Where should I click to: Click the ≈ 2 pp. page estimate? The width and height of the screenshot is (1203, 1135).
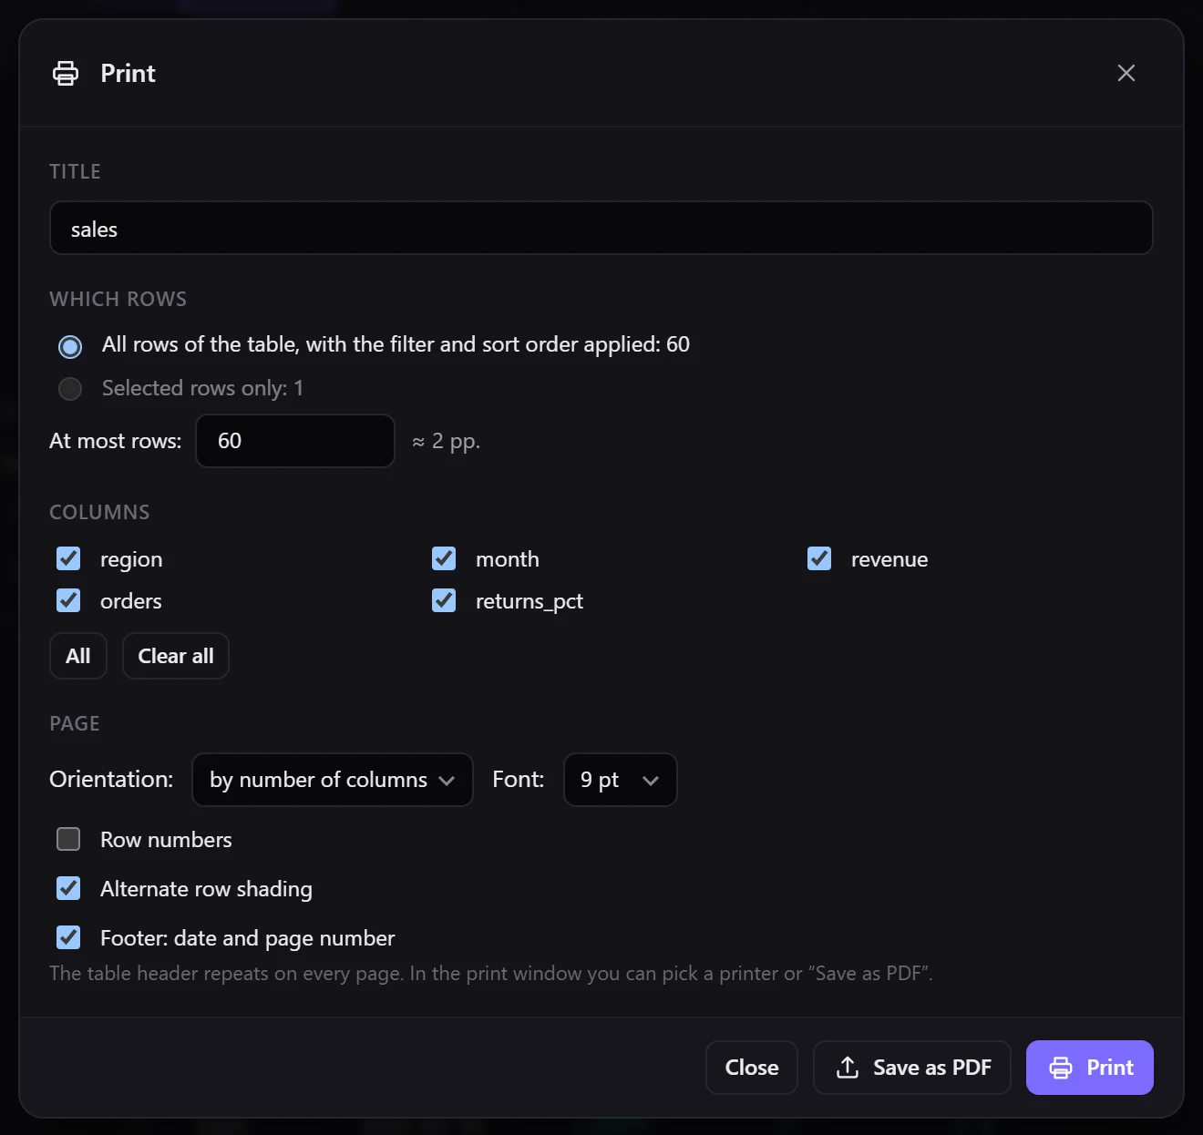coord(446,442)
